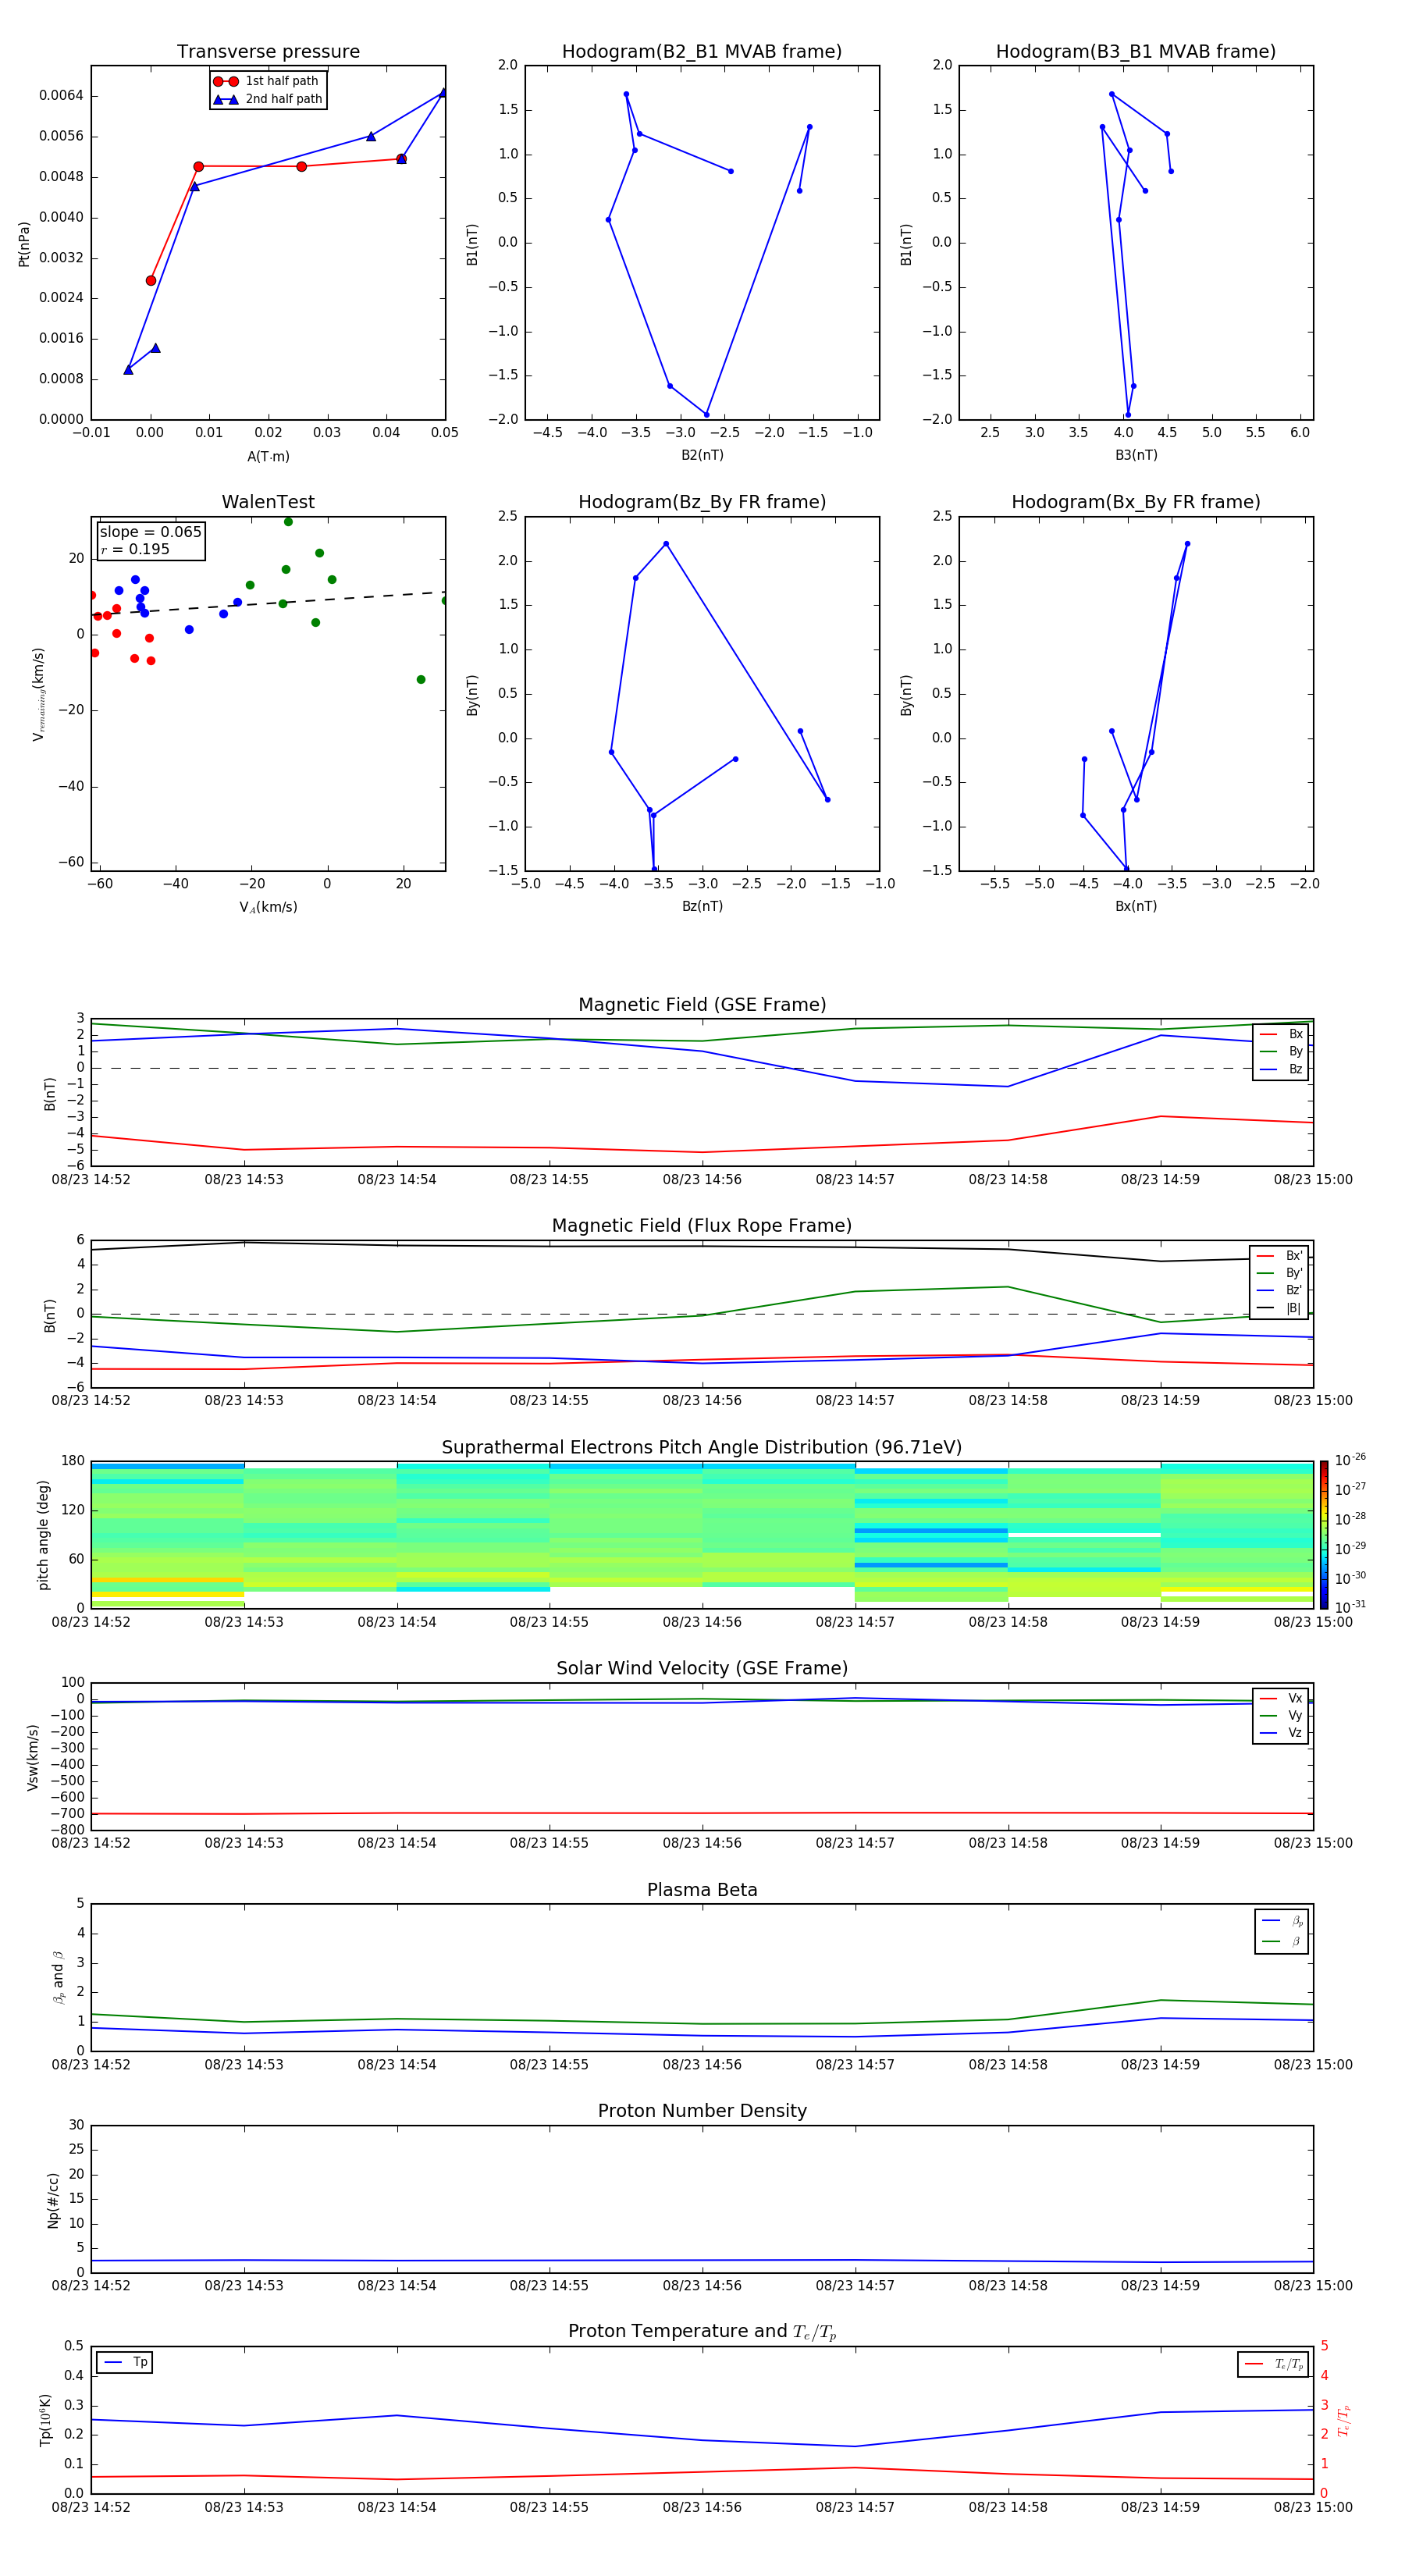This screenshot has width=1405, height=2576.
Task: Click the 'pitch angle (deg)' axis label
Action: [x=43, y=1535]
